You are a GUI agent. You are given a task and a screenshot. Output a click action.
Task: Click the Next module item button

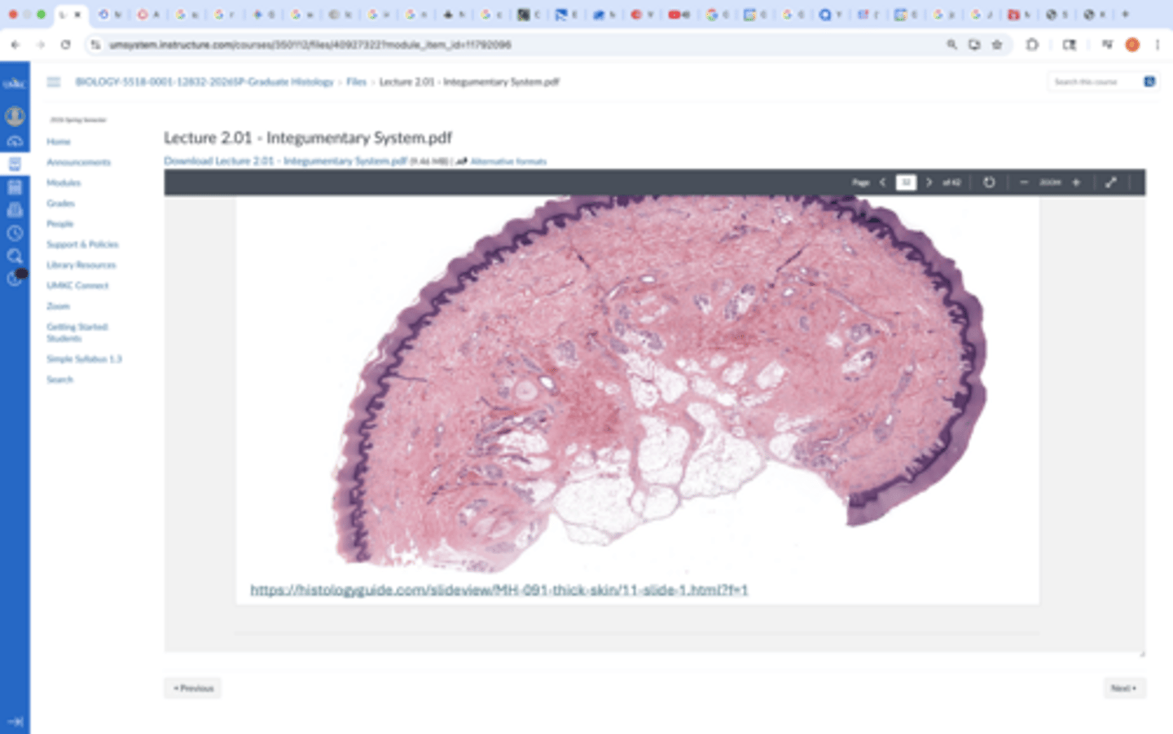coord(1124,688)
